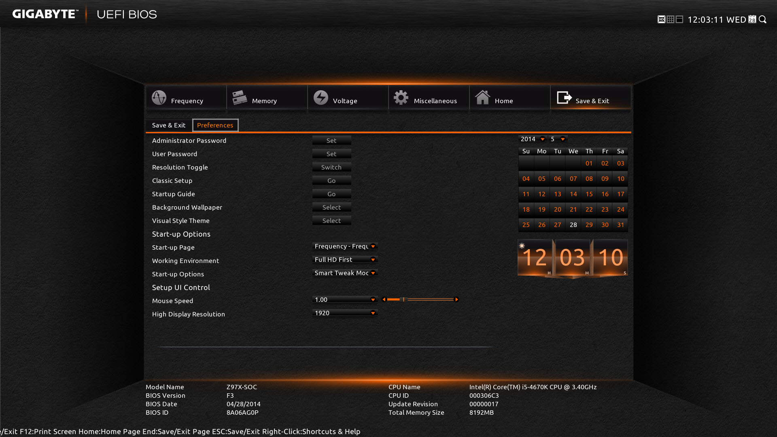Switch to the Save & Exit sub-tab
The width and height of the screenshot is (777, 437).
(169, 125)
